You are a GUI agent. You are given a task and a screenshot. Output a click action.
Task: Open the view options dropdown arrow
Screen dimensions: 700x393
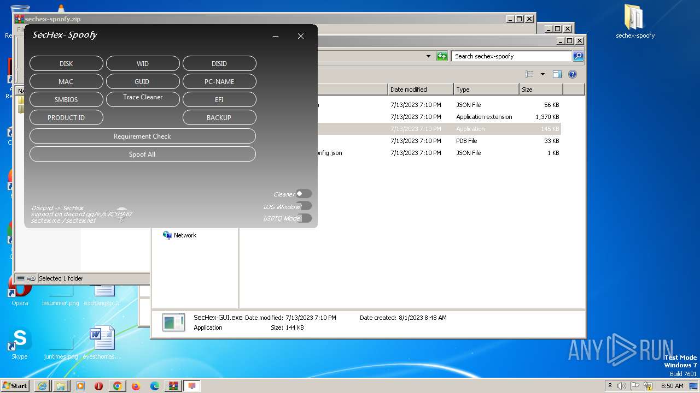click(x=542, y=74)
